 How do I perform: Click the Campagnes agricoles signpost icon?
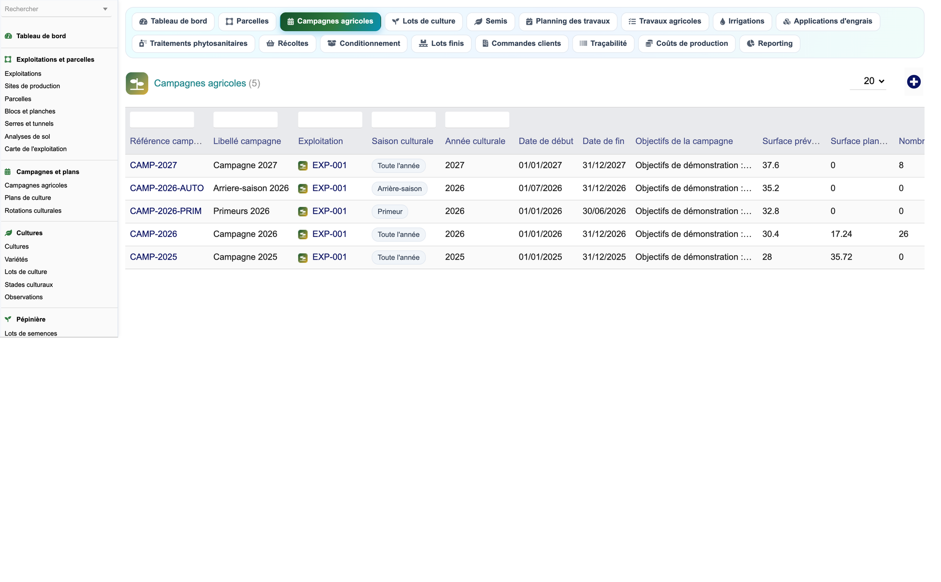point(137,83)
